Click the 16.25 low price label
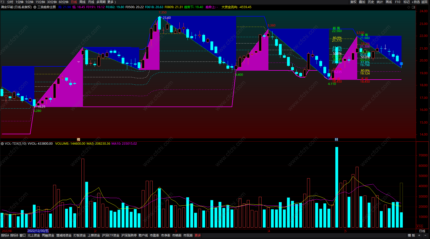Screen dimensions: 430x239 [x=41, y=107]
